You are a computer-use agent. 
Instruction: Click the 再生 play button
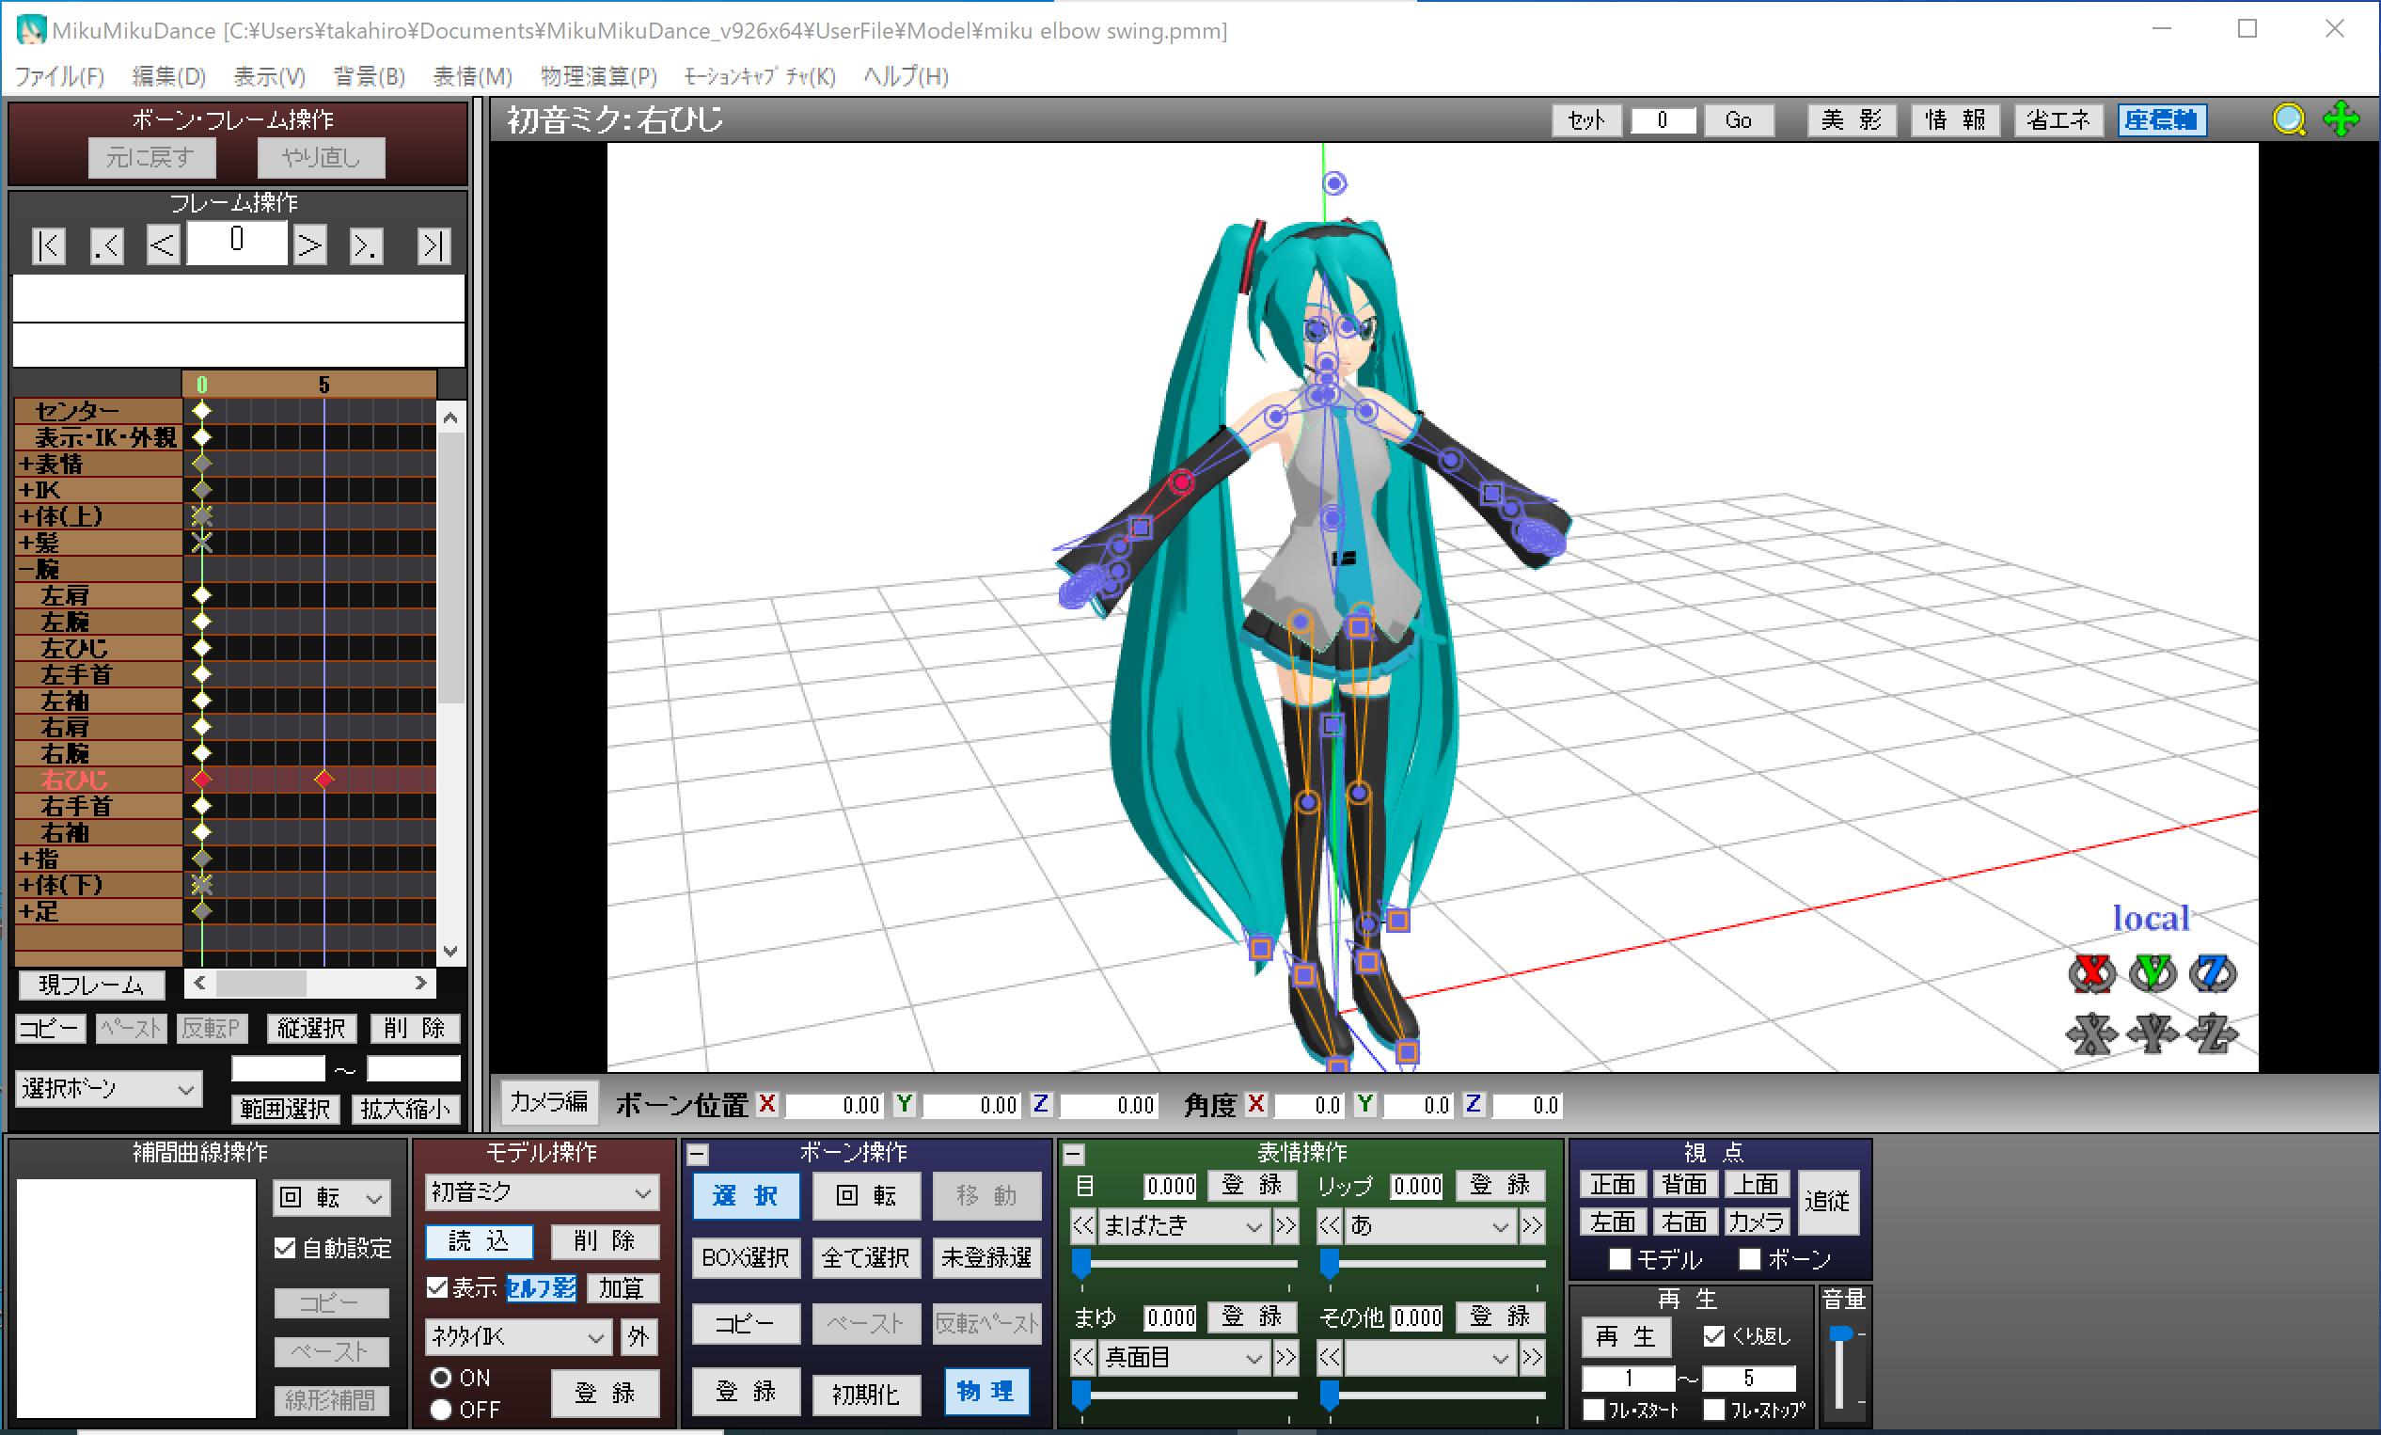[1626, 1336]
